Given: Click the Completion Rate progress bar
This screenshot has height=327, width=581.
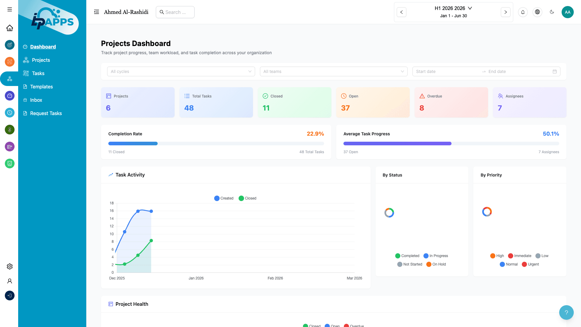Looking at the screenshot, I should click(x=216, y=143).
